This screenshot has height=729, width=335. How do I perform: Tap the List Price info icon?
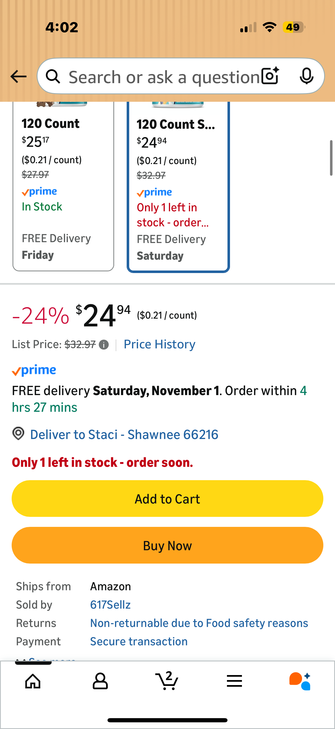[x=104, y=345]
